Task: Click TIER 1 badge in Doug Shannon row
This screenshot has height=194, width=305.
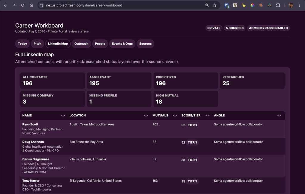Action: tap(192, 142)
